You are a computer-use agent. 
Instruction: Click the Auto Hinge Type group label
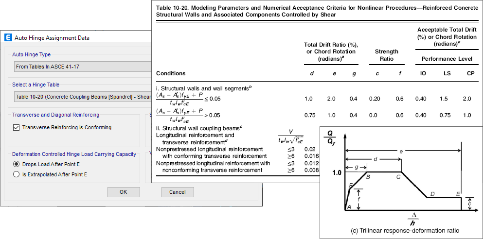pos(32,54)
